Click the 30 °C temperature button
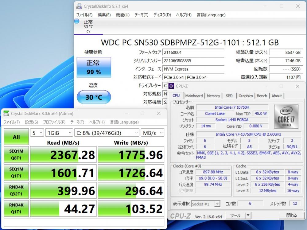Screen dimensions: 307x230 click(94, 97)
